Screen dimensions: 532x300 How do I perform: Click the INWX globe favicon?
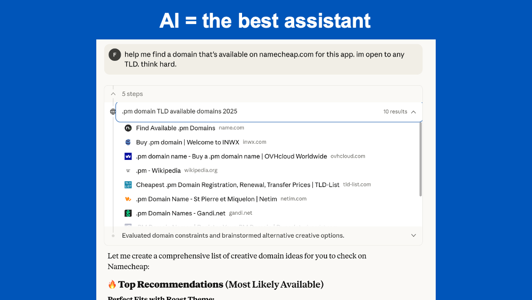[x=128, y=142]
